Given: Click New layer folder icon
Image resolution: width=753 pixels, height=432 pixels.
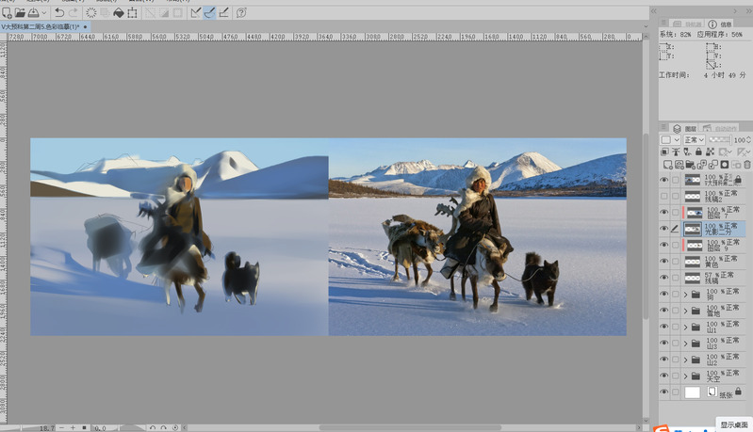Looking at the screenshot, I should 690,165.
